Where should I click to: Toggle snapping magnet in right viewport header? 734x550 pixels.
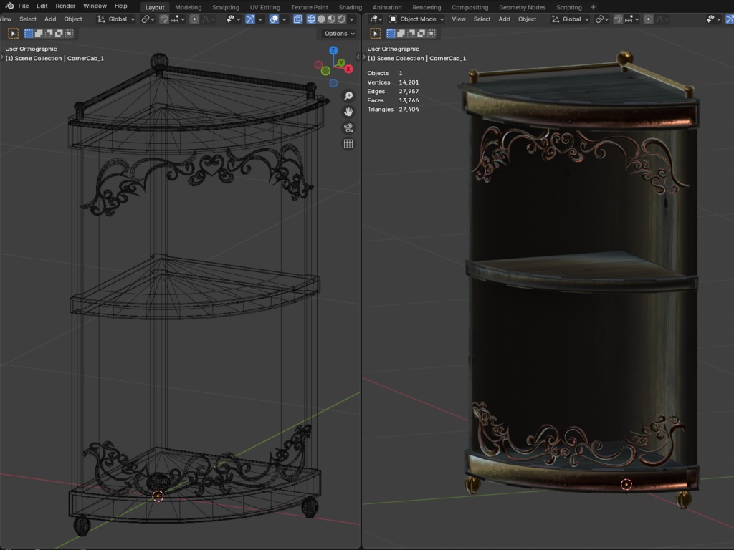(x=618, y=19)
